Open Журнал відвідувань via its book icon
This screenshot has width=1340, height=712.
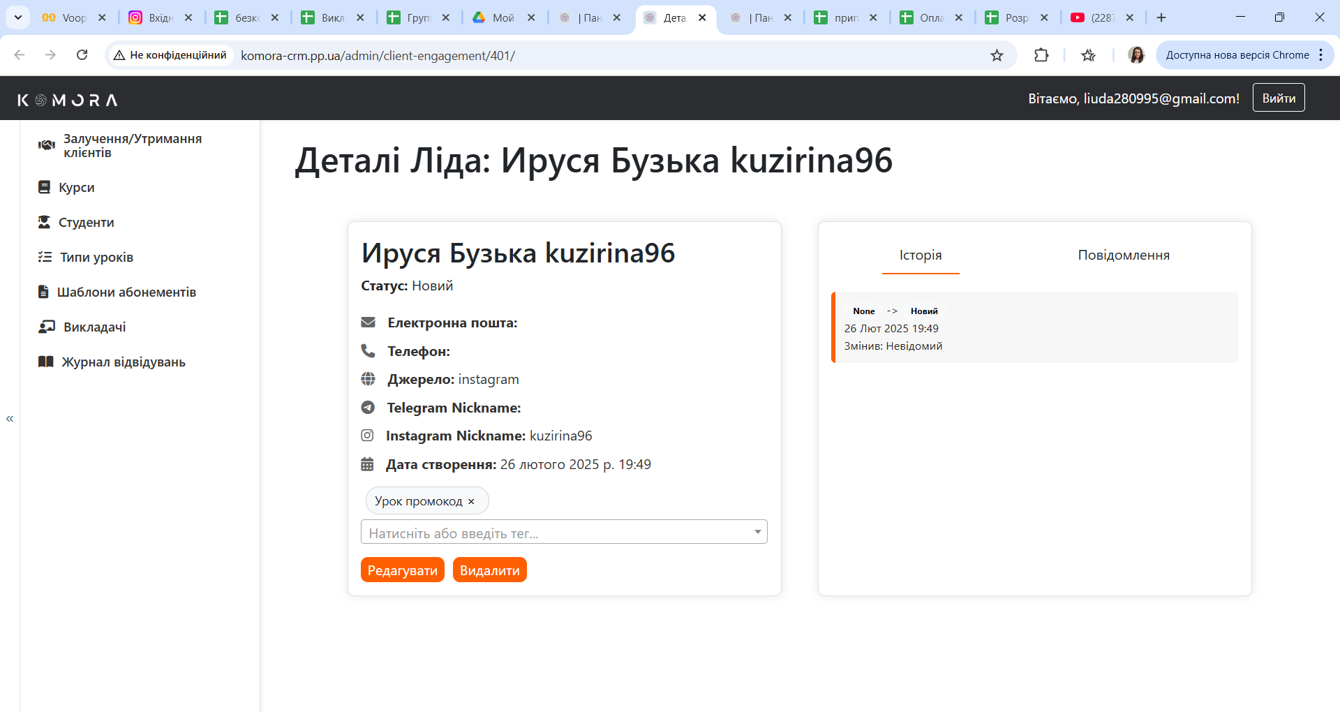pos(45,362)
